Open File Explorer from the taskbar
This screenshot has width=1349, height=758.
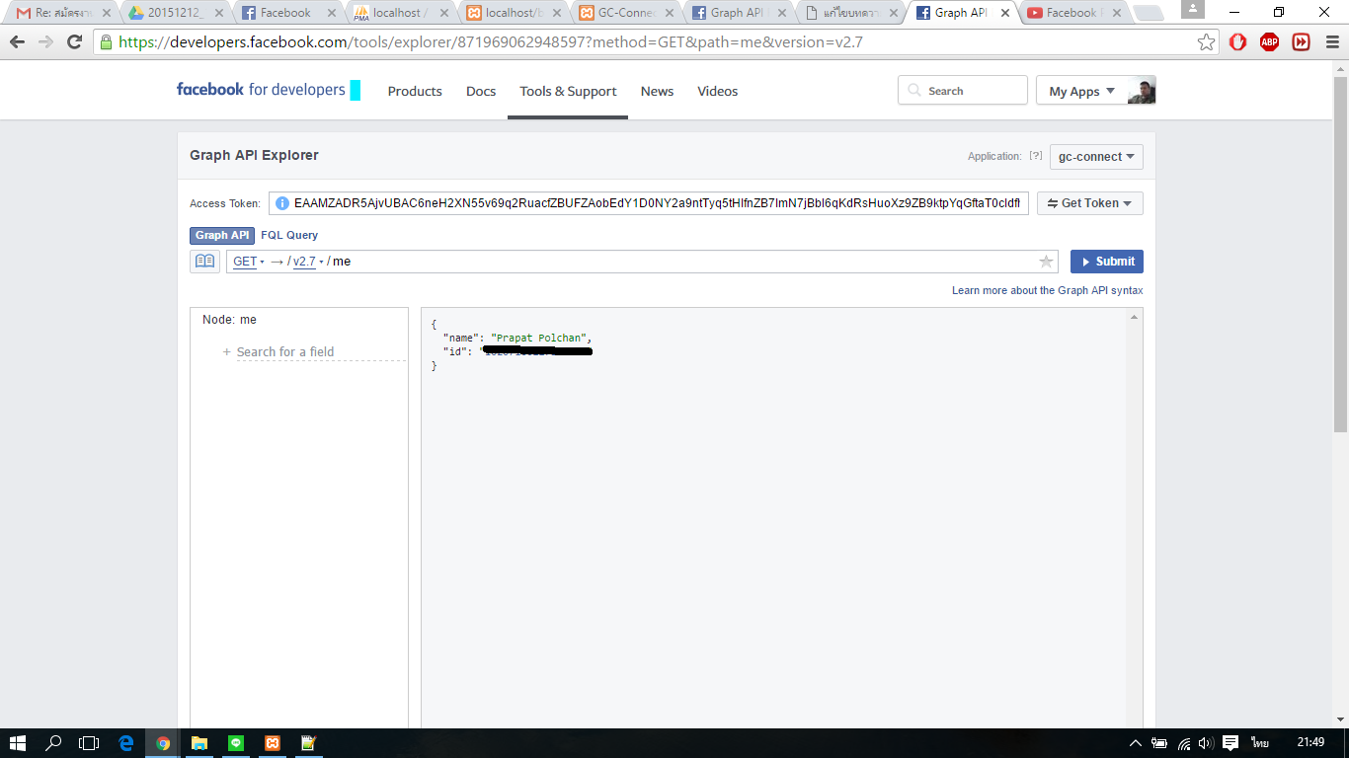click(x=199, y=743)
